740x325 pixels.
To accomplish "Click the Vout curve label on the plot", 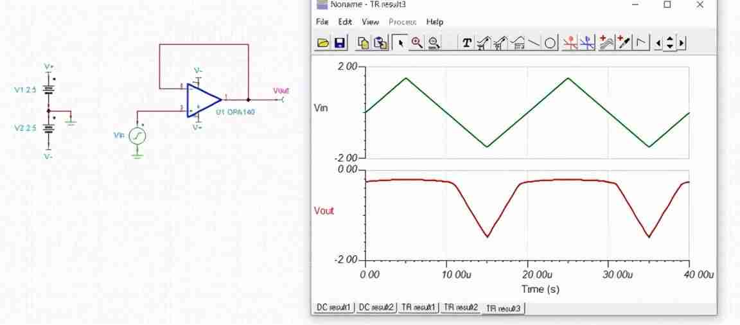I will click(324, 211).
